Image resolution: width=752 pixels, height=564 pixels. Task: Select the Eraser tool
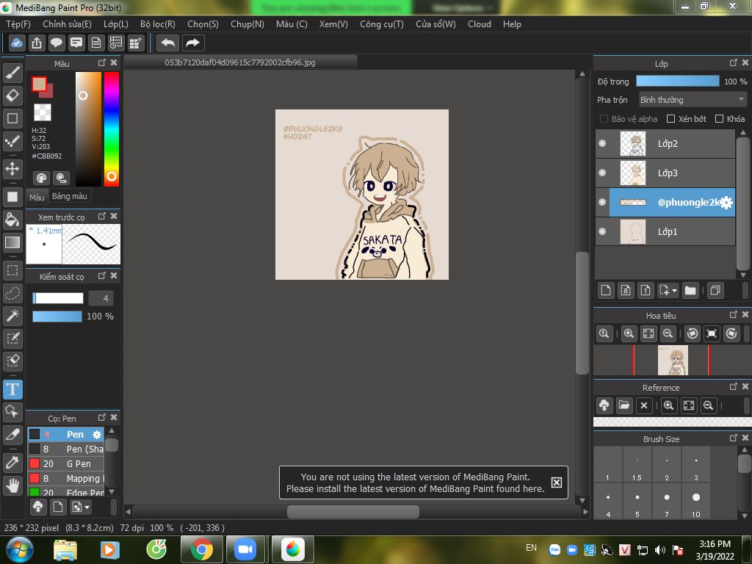pos(12,95)
